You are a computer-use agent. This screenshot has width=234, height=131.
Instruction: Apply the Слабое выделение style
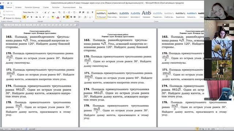click(169, 15)
